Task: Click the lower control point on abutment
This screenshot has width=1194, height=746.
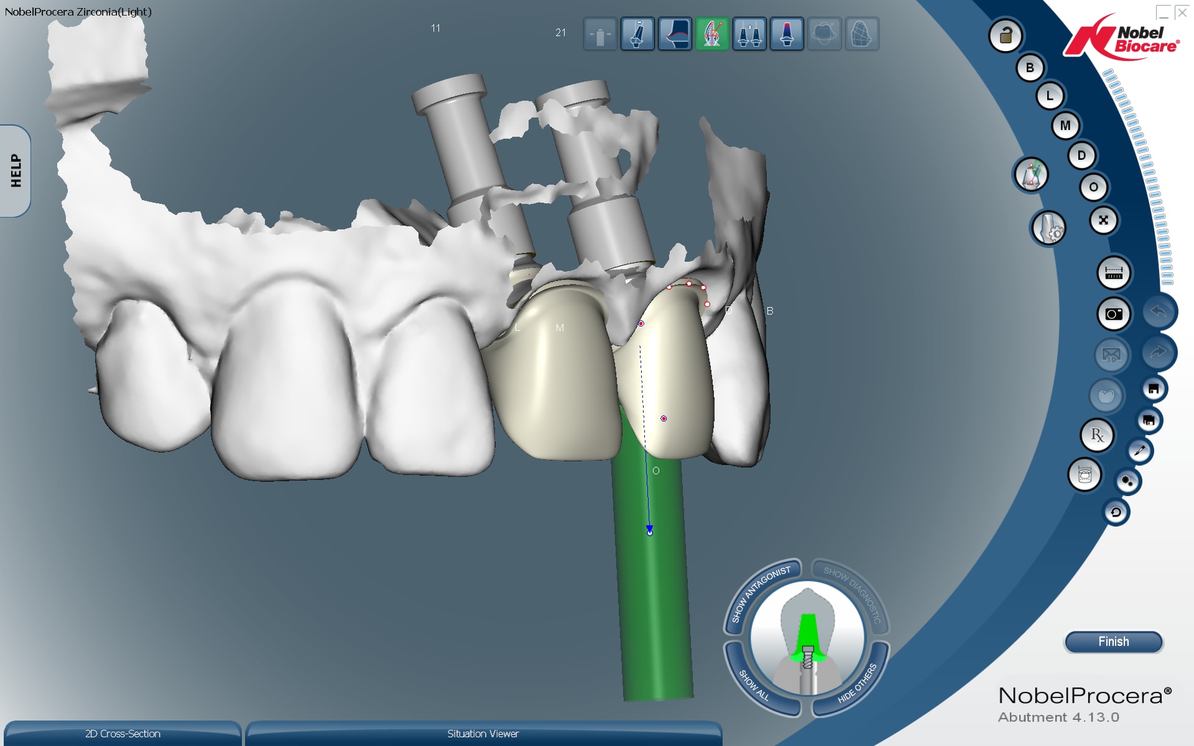Action: (x=664, y=418)
